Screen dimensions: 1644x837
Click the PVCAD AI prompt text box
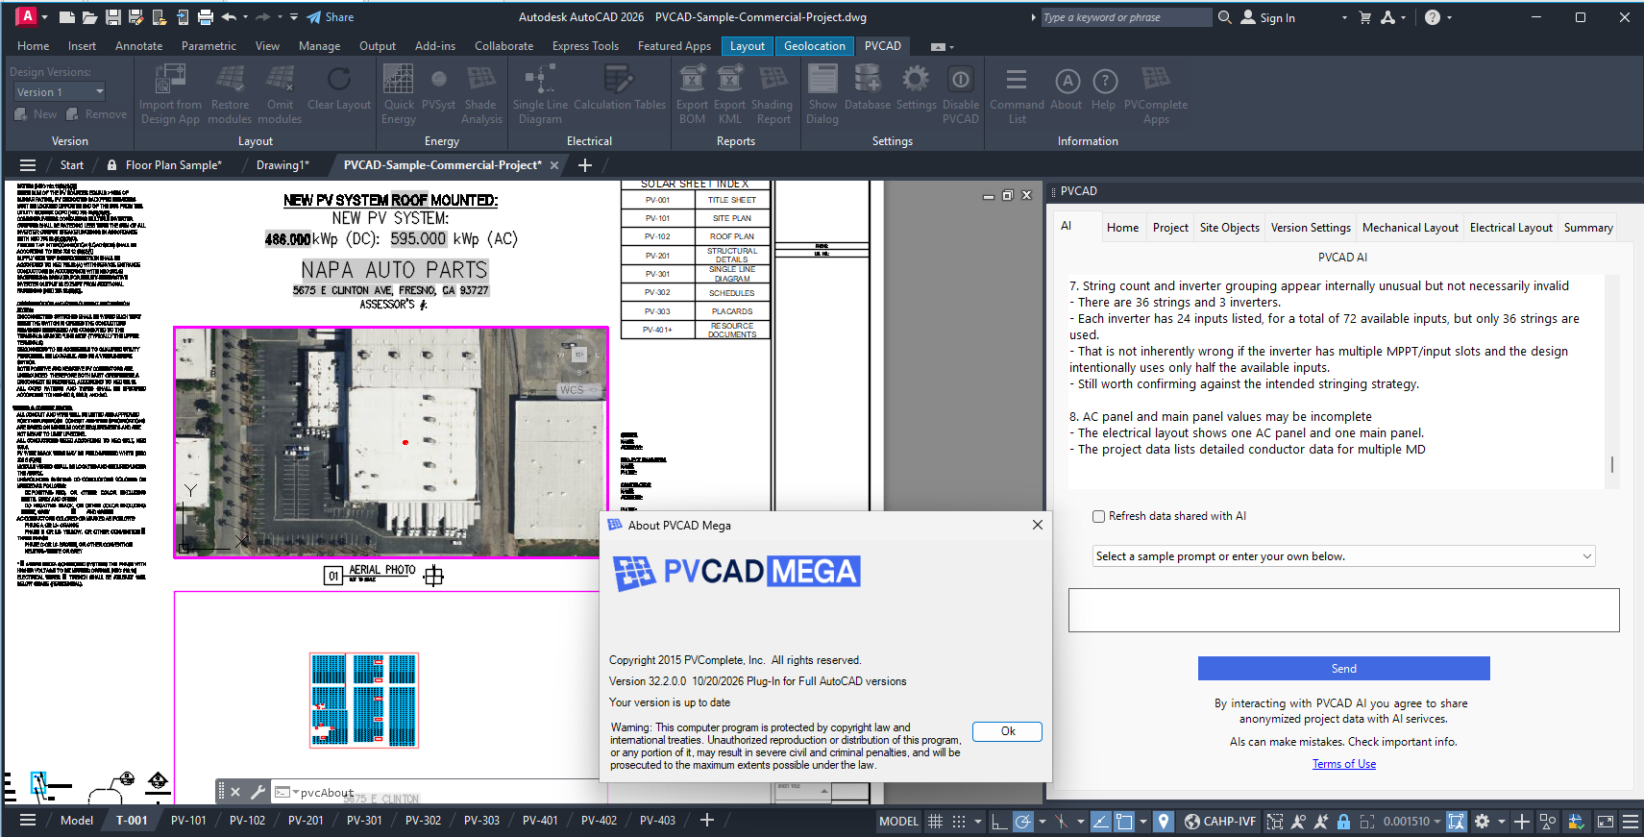pos(1343,610)
